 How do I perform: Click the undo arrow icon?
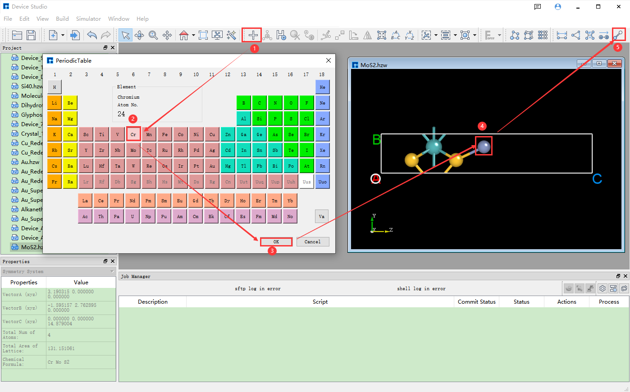92,35
